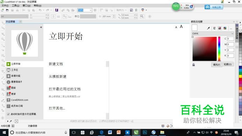242x136 pixels.
Task: Open CorelDRAW from the Windows taskbar
Action: pos(136,133)
